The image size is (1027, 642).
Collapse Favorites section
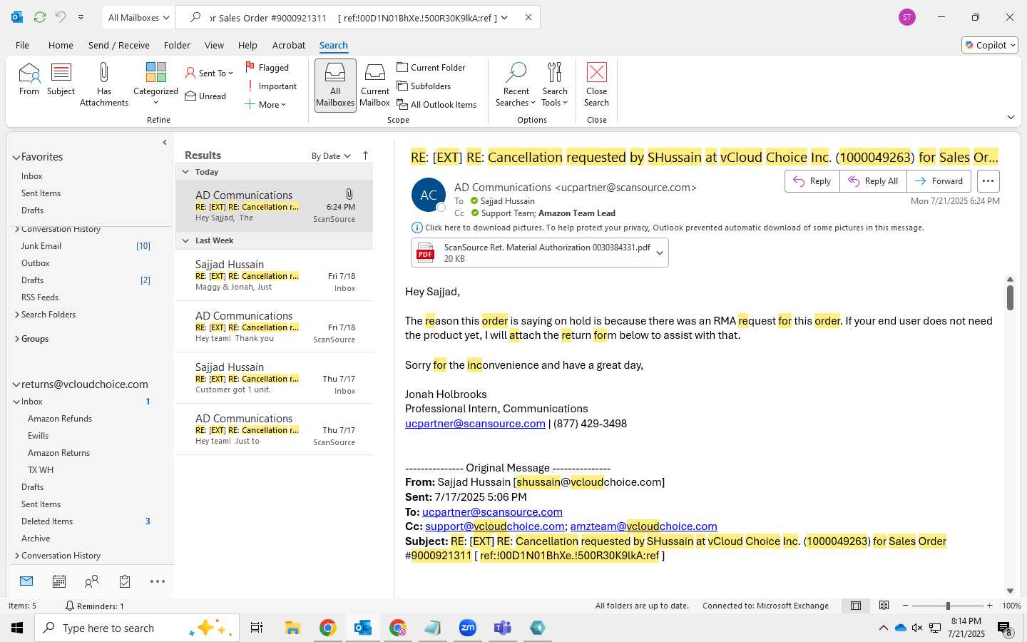[16, 157]
